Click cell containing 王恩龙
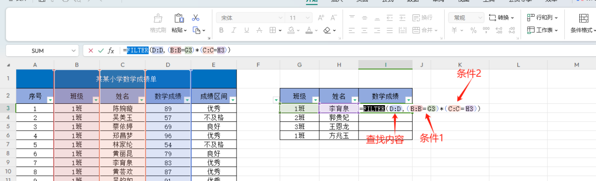 pos(339,126)
